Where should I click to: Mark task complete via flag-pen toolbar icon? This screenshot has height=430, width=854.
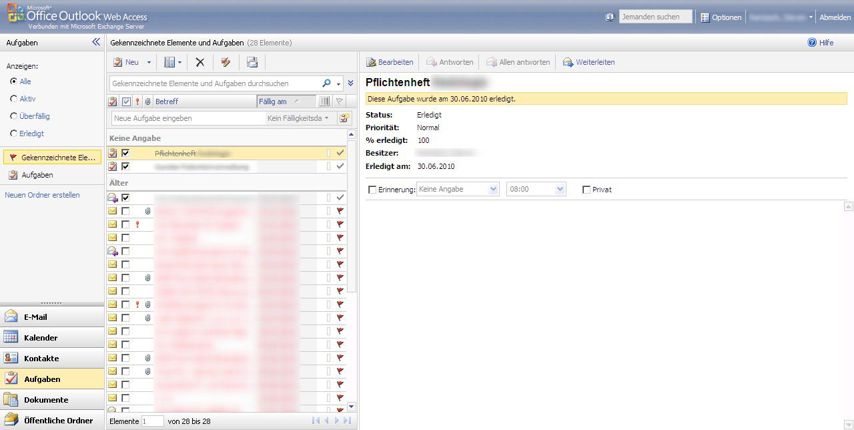tap(226, 61)
